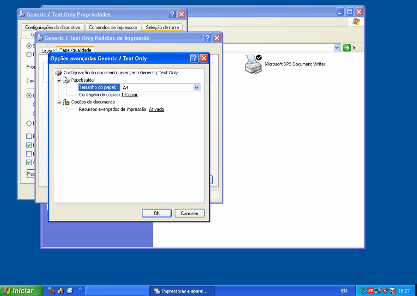
Task: Click the Cancelar button
Action: click(190, 213)
